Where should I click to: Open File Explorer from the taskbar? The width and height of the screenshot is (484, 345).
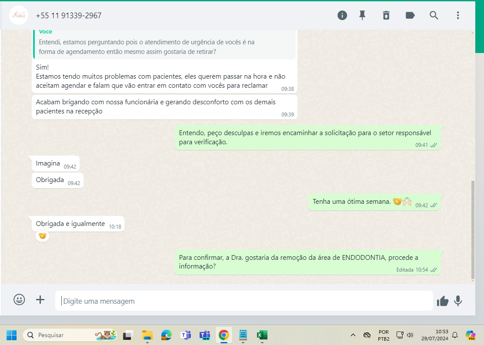point(147,335)
